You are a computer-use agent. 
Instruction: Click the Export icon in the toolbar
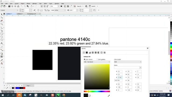pos(45,6)
